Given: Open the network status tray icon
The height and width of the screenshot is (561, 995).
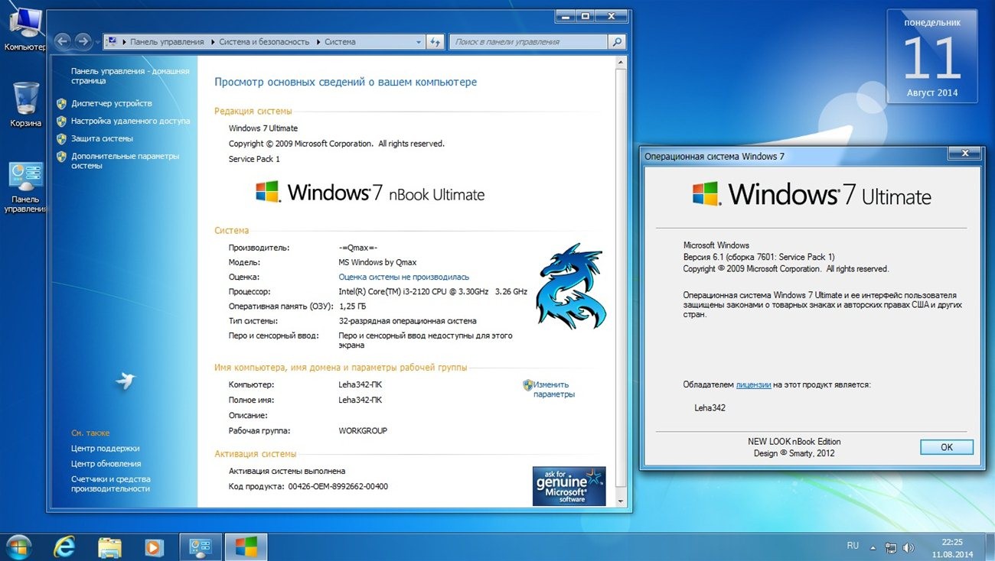Looking at the screenshot, I should [891, 547].
